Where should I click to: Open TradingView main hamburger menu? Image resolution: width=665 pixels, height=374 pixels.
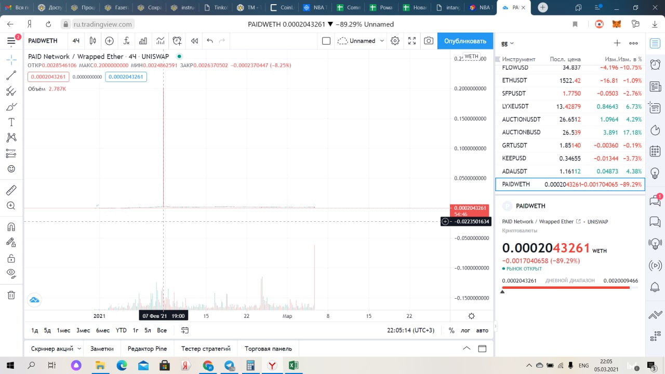11,41
